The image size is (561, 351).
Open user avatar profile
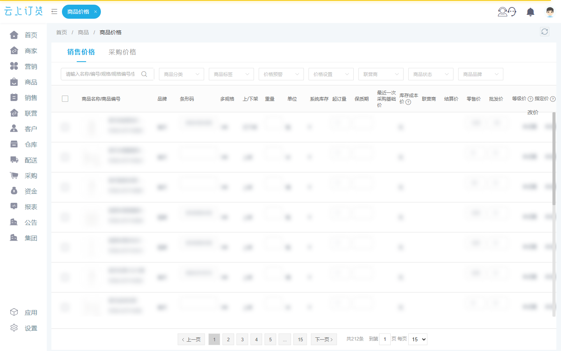(x=550, y=12)
